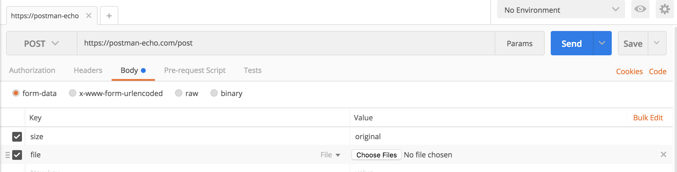Expand the No Environment selector
Image resolution: width=677 pixels, height=172 pixels.
(561, 10)
